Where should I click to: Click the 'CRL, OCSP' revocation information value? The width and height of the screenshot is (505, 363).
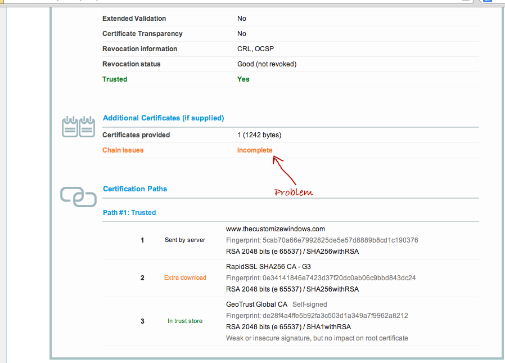255,49
